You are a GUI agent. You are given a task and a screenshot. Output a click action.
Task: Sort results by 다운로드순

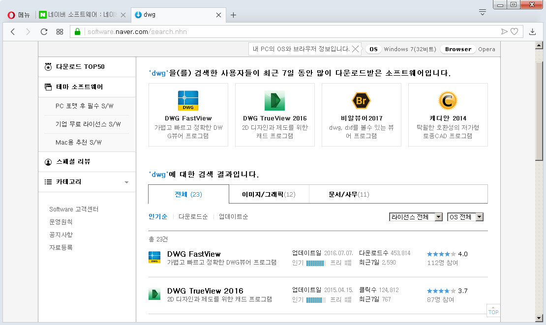click(193, 216)
